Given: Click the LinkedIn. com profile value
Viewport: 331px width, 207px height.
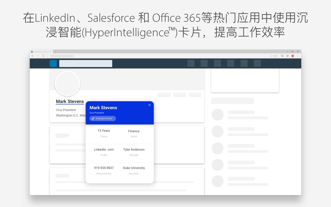Looking at the screenshot, I should [104, 150].
